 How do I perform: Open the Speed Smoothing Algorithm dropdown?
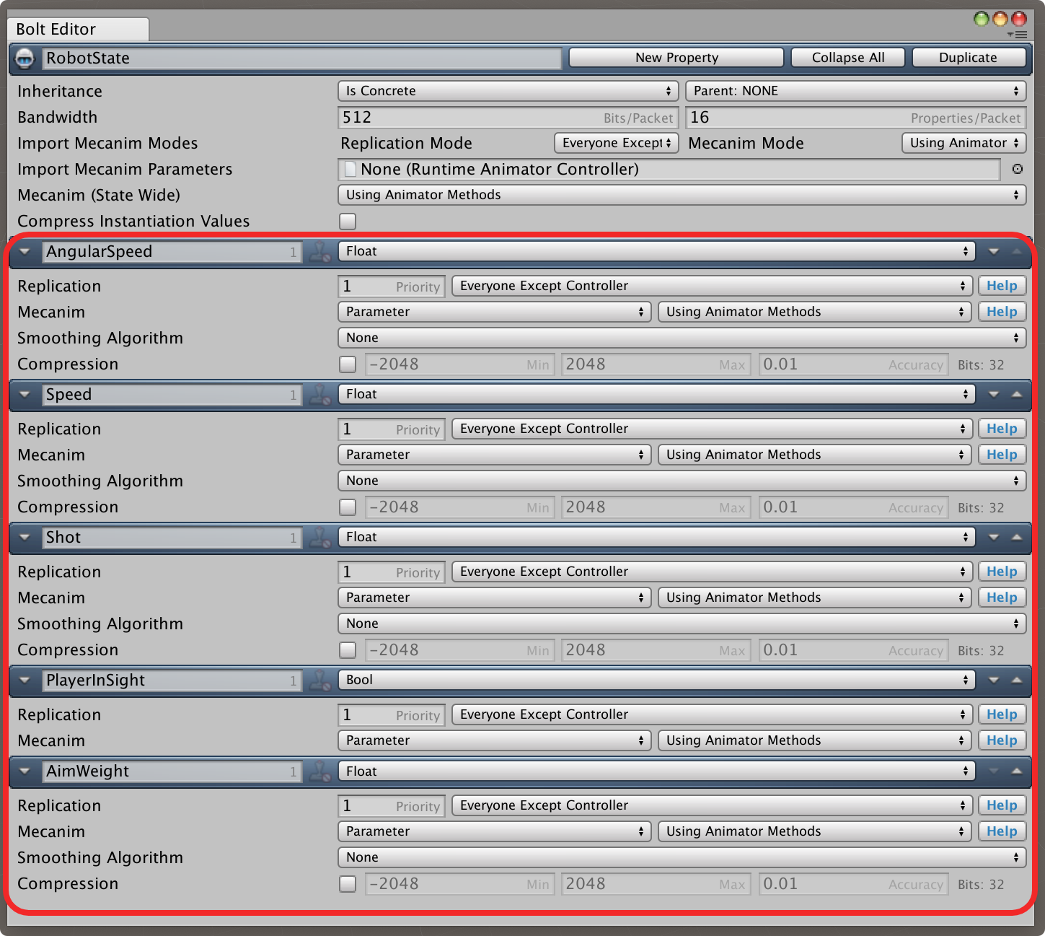click(682, 481)
